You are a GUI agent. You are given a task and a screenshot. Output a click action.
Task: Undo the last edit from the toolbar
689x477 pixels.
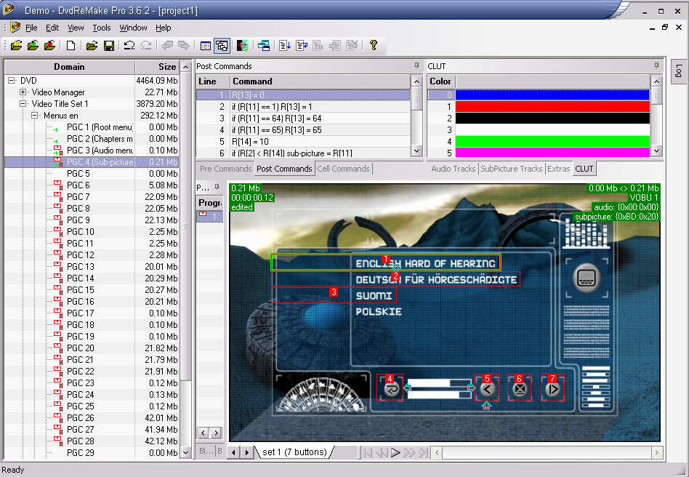point(129,45)
